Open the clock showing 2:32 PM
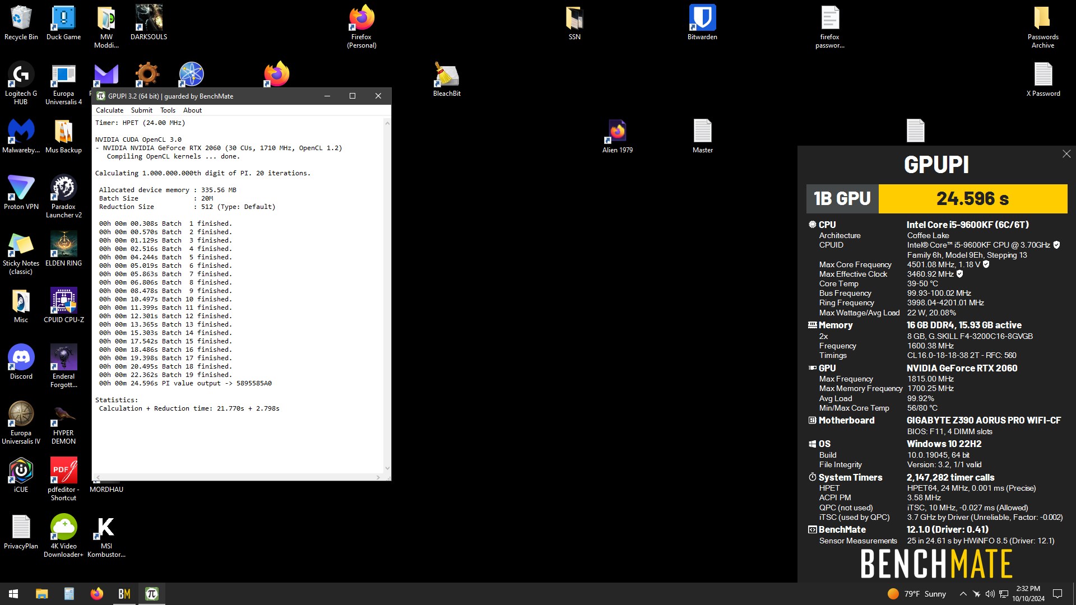 1028,594
